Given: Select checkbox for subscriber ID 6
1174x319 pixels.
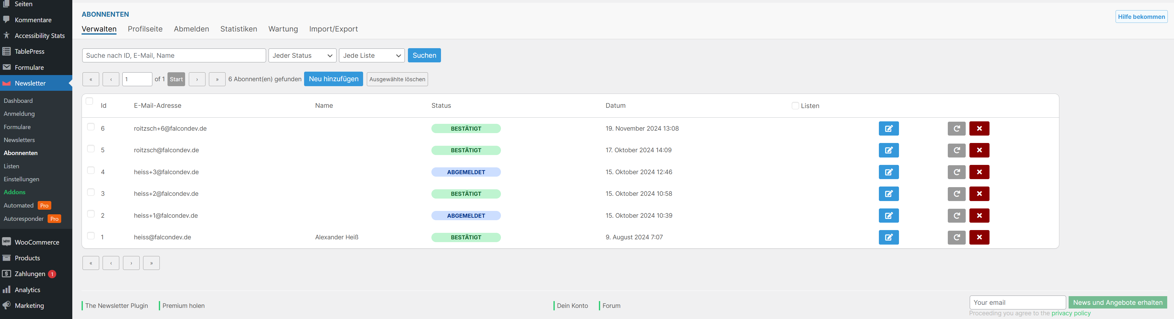Looking at the screenshot, I should coord(91,127).
